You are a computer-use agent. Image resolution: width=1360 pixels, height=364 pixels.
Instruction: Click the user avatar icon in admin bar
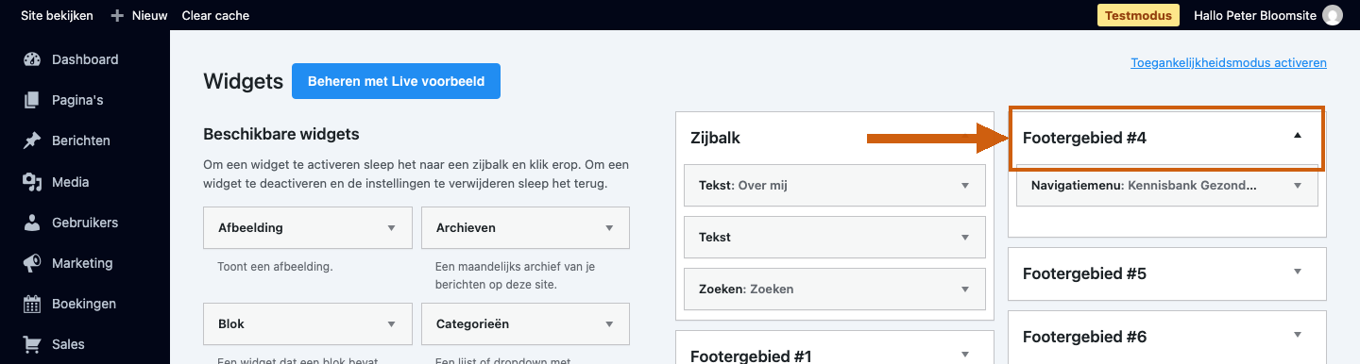[1333, 15]
